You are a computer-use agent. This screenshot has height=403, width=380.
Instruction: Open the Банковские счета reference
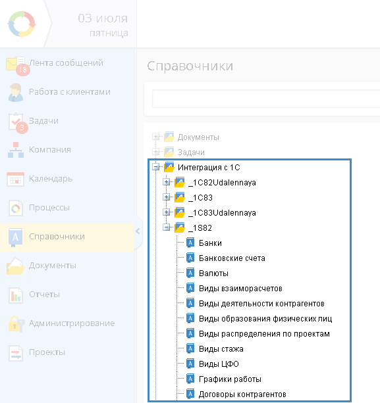(232, 258)
